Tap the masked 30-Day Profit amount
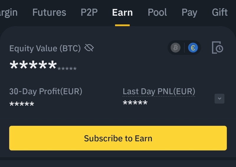Screen dimensions: 236x167 pos(22,104)
